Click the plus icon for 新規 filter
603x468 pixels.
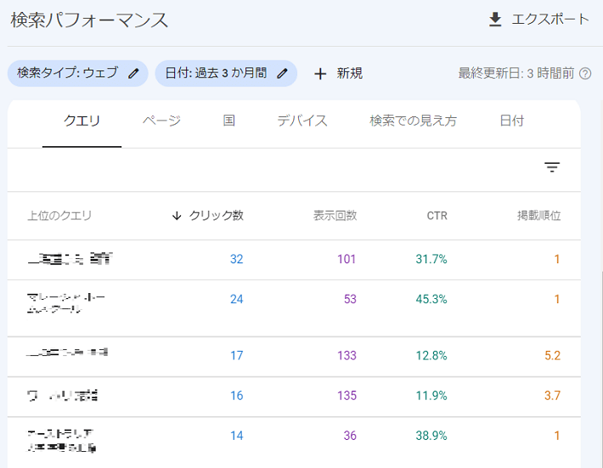320,73
